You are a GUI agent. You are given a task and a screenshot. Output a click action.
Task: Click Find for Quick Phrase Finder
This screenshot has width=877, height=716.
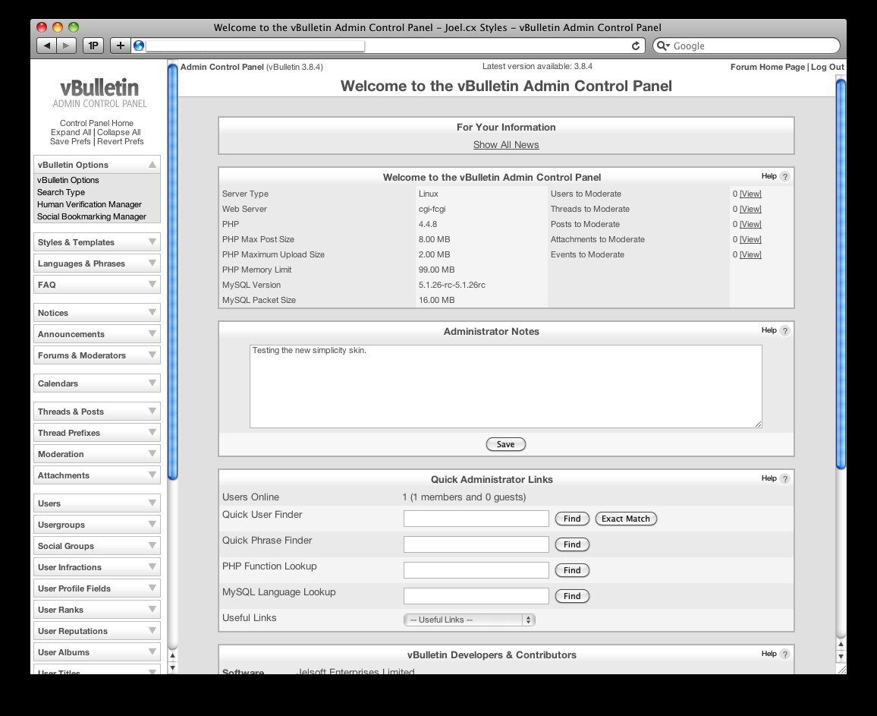(572, 544)
